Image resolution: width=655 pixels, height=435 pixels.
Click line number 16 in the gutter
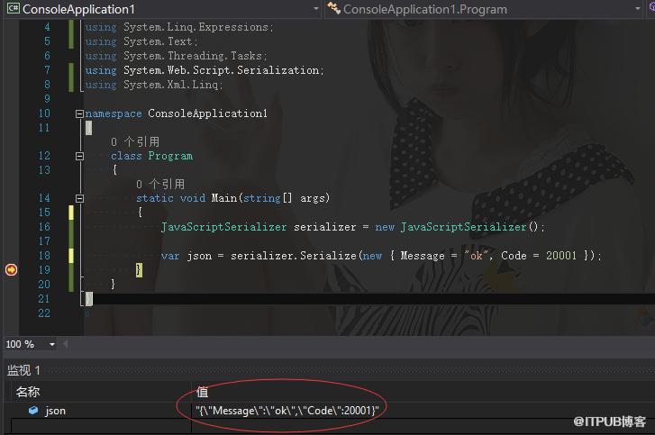click(44, 227)
